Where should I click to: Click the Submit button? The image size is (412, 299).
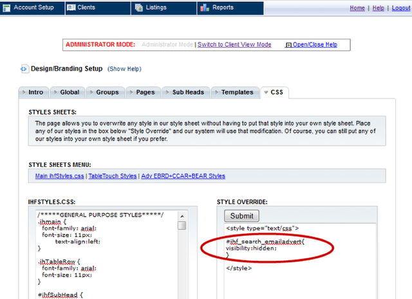(242, 216)
